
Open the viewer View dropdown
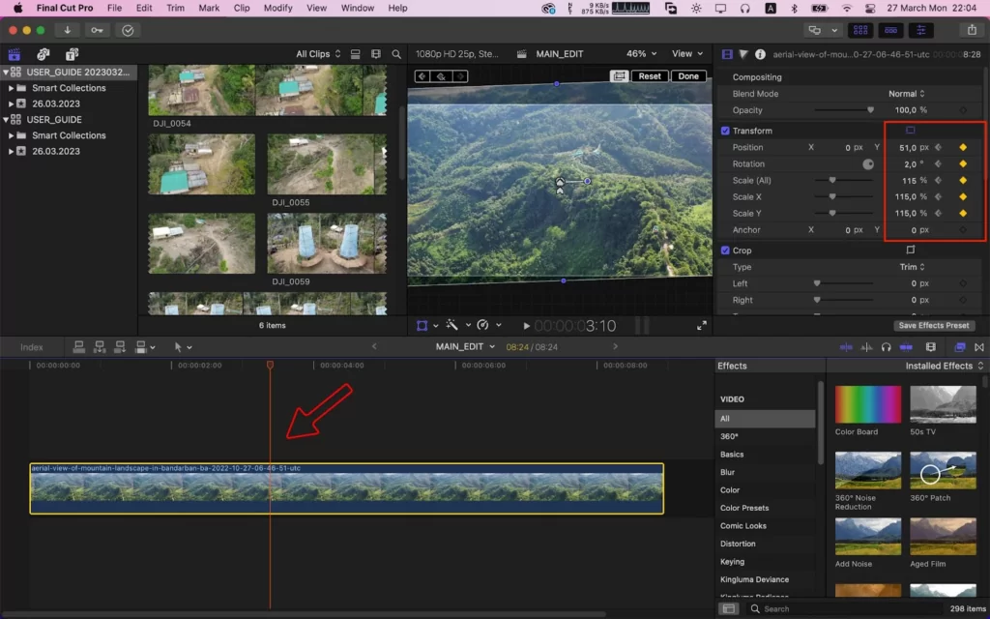click(687, 54)
